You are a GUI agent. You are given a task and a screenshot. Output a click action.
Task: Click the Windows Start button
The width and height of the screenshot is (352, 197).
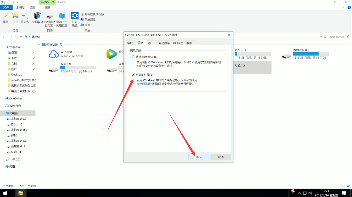tap(6, 193)
